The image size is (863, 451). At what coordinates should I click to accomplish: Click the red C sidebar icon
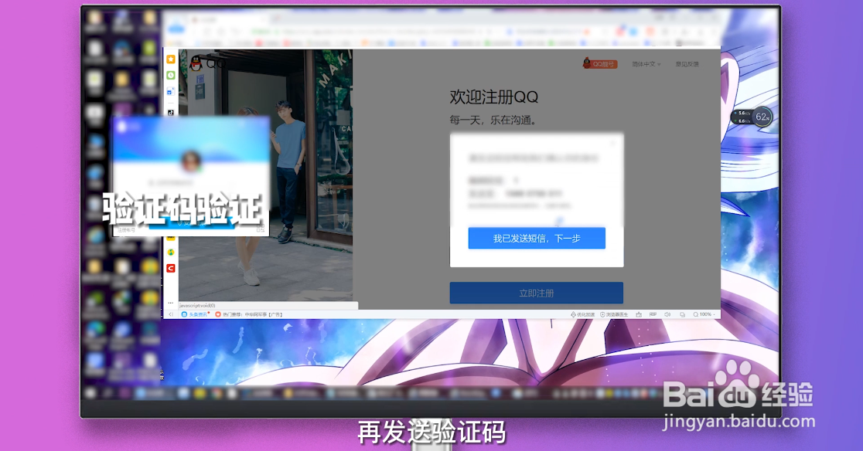(x=171, y=268)
